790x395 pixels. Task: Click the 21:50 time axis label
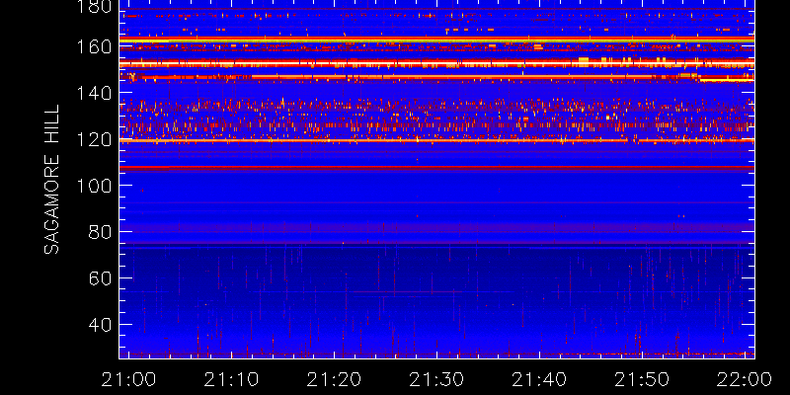click(642, 379)
